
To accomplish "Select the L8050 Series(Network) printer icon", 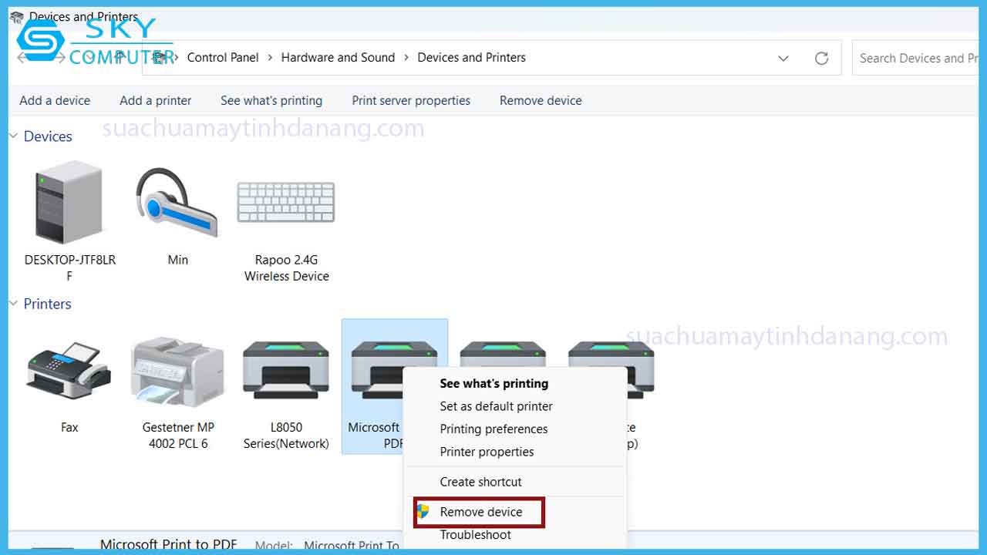I will click(x=285, y=370).
